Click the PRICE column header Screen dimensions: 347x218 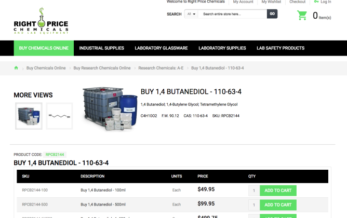click(x=203, y=176)
